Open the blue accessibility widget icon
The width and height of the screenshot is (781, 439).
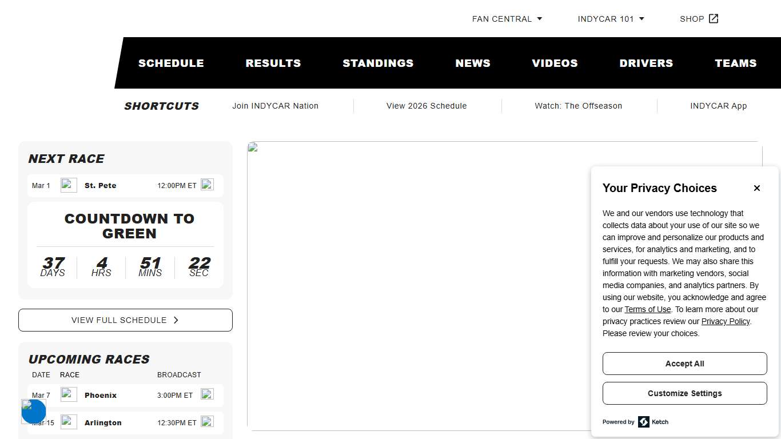click(x=33, y=412)
